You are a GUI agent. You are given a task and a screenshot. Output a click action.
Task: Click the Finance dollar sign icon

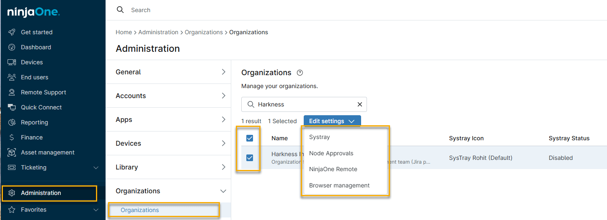(x=12, y=137)
